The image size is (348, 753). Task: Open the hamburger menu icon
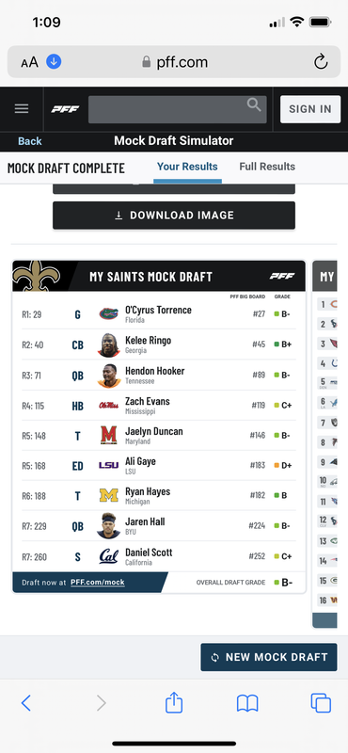point(22,108)
